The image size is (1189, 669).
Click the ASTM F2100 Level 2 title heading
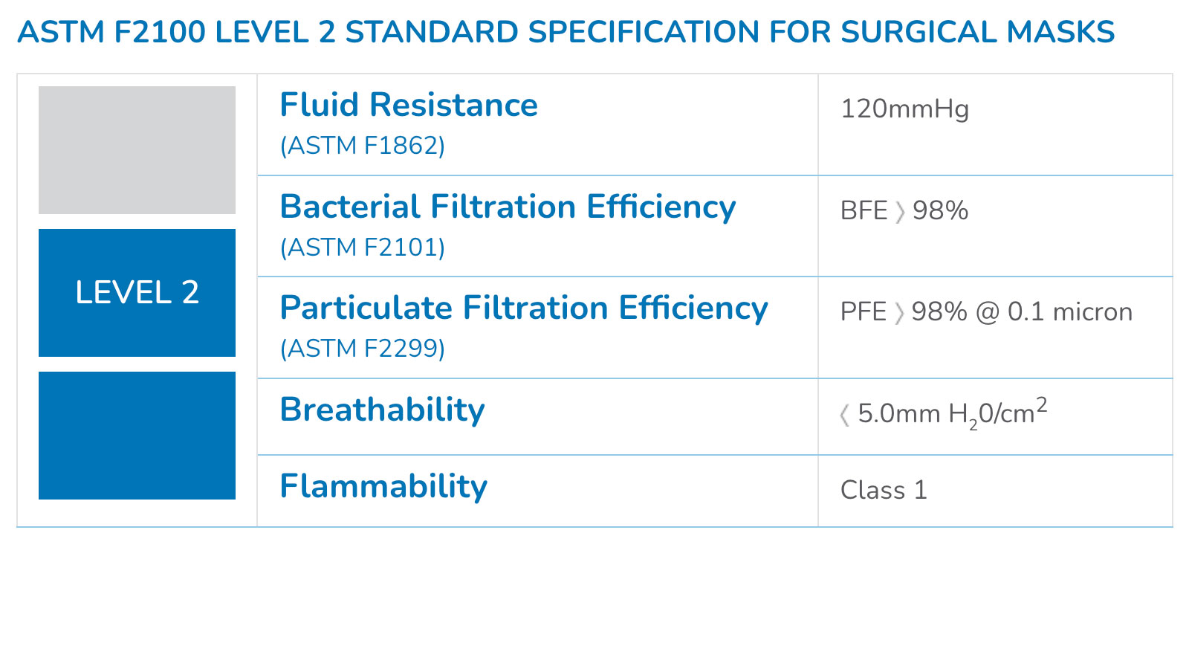pyautogui.click(x=566, y=32)
